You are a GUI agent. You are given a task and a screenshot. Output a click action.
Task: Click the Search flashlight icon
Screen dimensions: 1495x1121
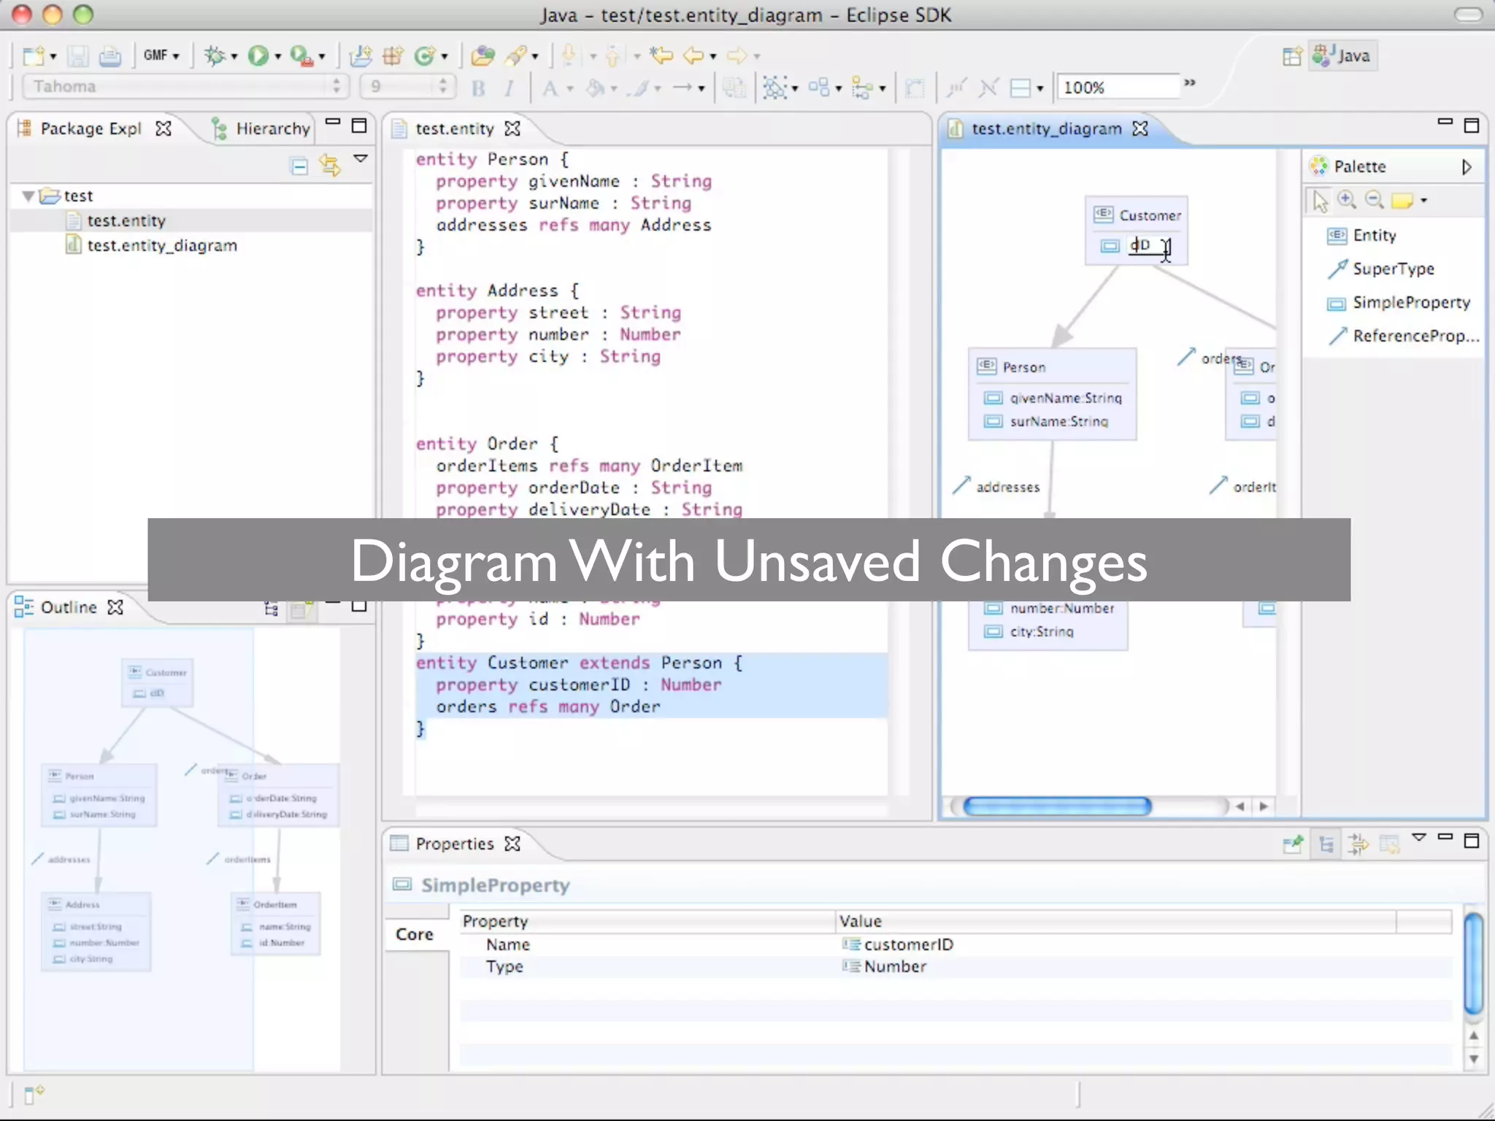[x=516, y=55]
